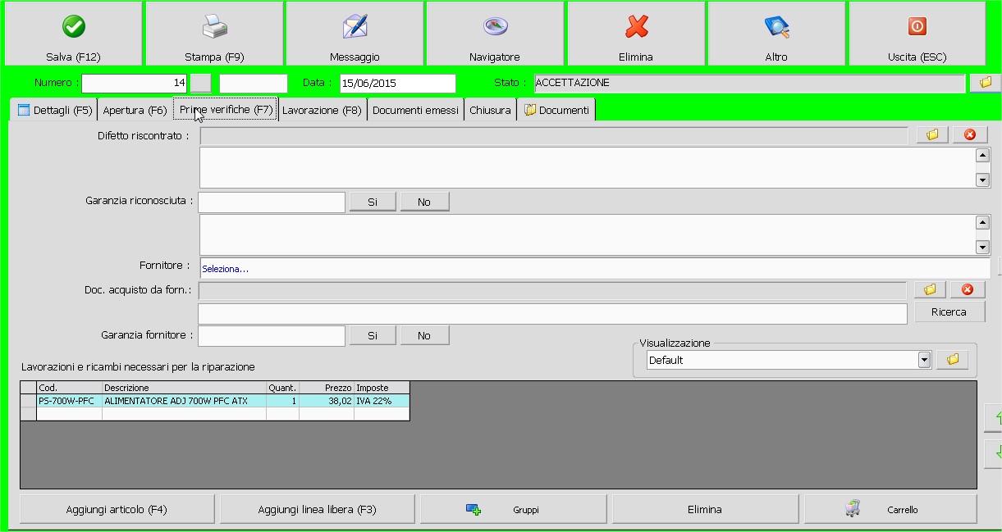Clear Difetto riscontrato with red X icon
Screen dimensions: 1002x532
click(x=970, y=135)
